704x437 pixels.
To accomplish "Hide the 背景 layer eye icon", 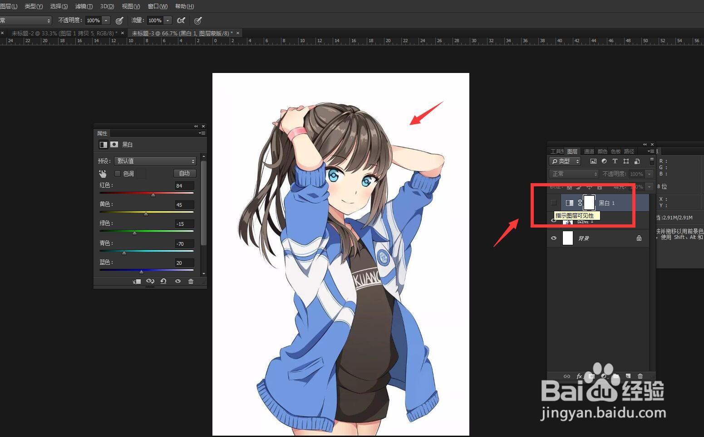I will pyautogui.click(x=553, y=238).
